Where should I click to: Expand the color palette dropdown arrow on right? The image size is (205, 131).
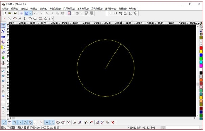point(201,44)
